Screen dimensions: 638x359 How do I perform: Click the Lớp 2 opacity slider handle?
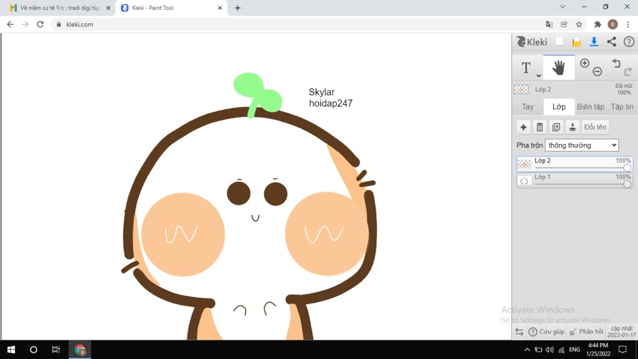[x=627, y=168]
